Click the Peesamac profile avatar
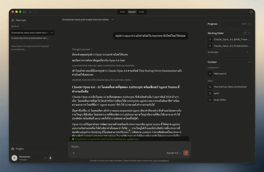264x172 pixels. point(14,158)
